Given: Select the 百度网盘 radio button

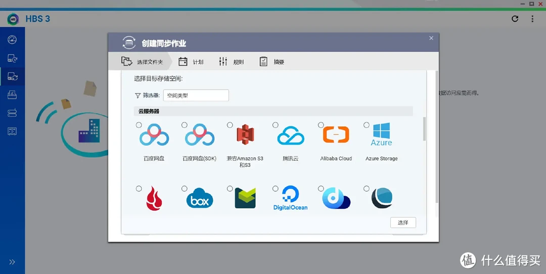Looking at the screenshot, I should tap(139, 125).
